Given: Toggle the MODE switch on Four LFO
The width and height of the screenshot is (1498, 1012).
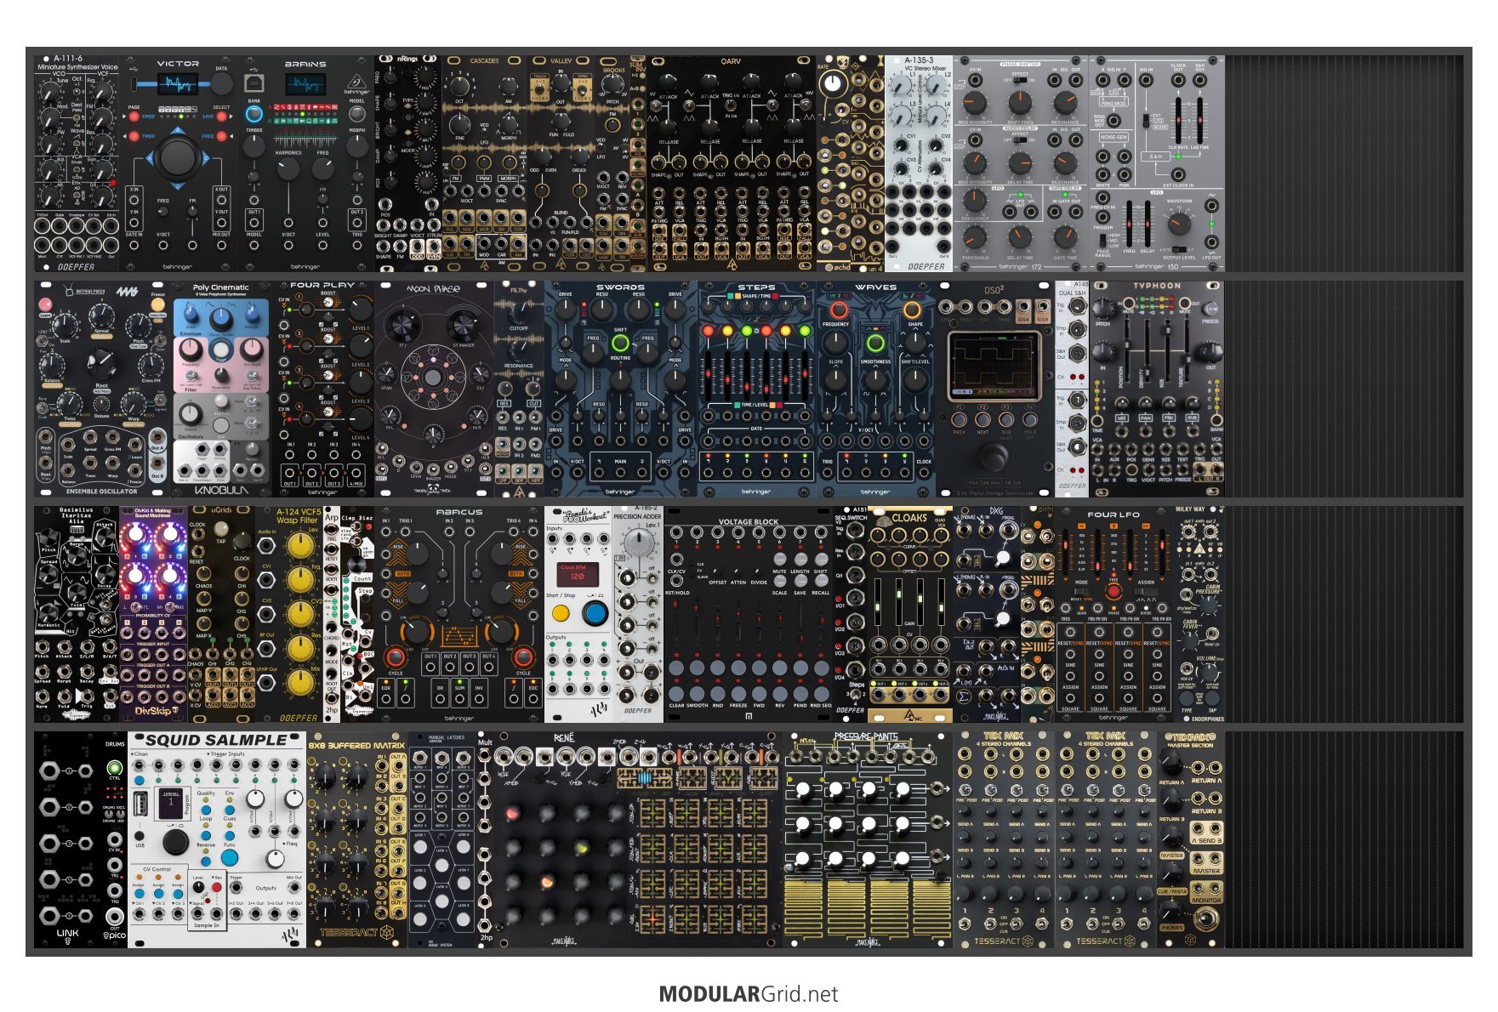Looking at the screenshot, I should click(1082, 593).
